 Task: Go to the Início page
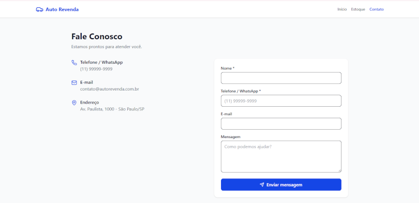[x=342, y=9]
